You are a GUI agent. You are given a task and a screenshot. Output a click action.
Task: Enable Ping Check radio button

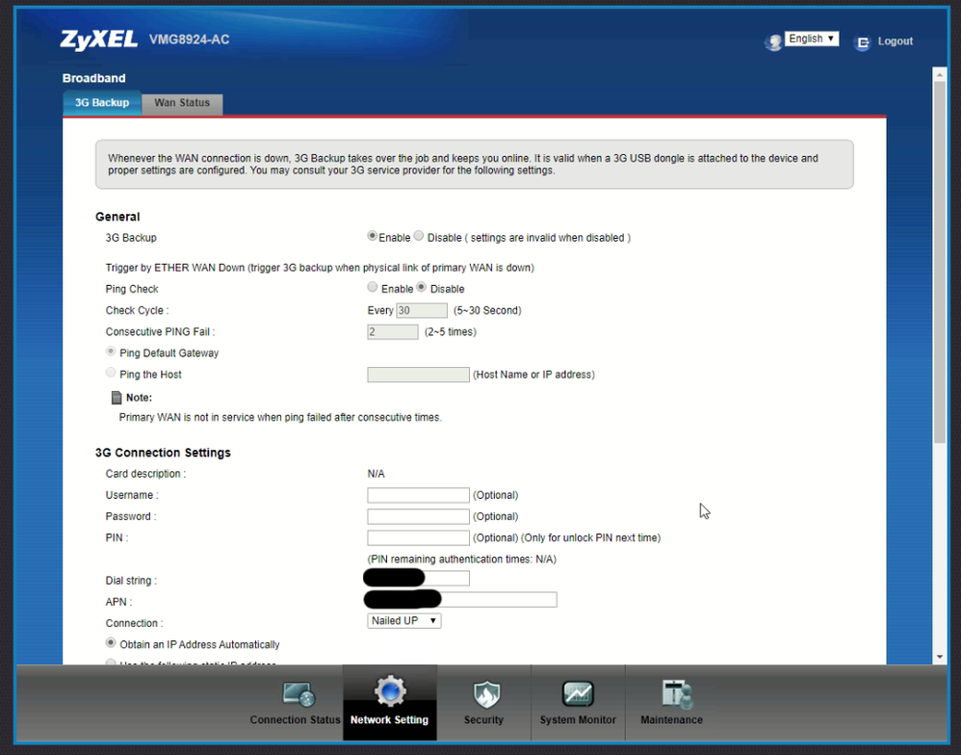click(373, 288)
